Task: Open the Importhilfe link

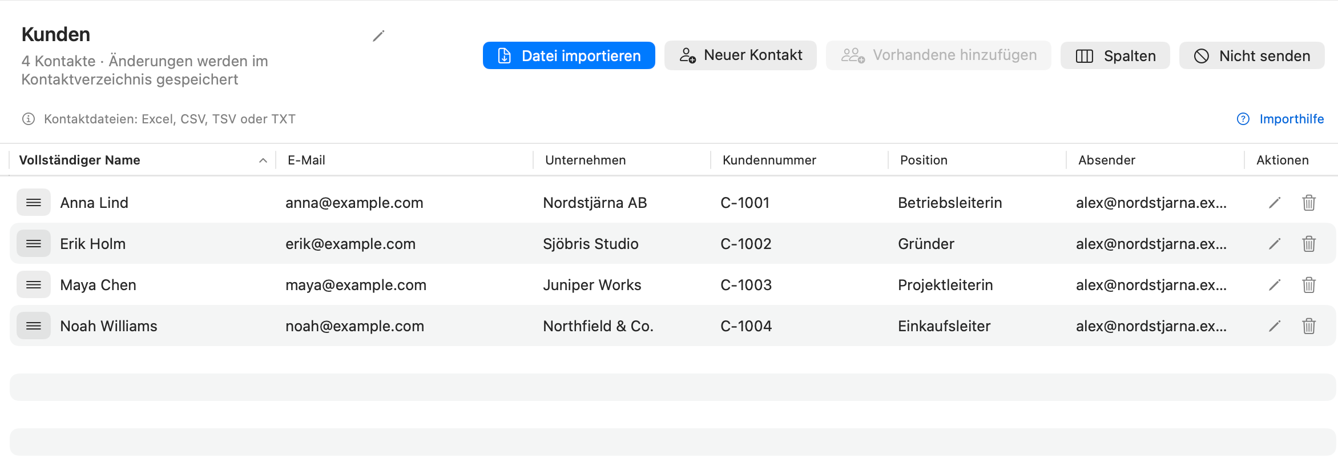Action: [1280, 119]
